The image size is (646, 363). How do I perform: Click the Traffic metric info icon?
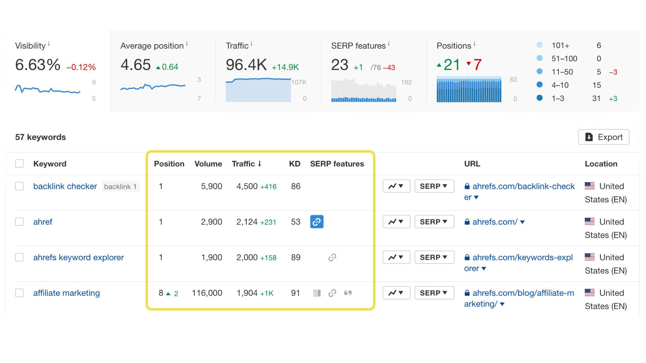tap(251, 44)
